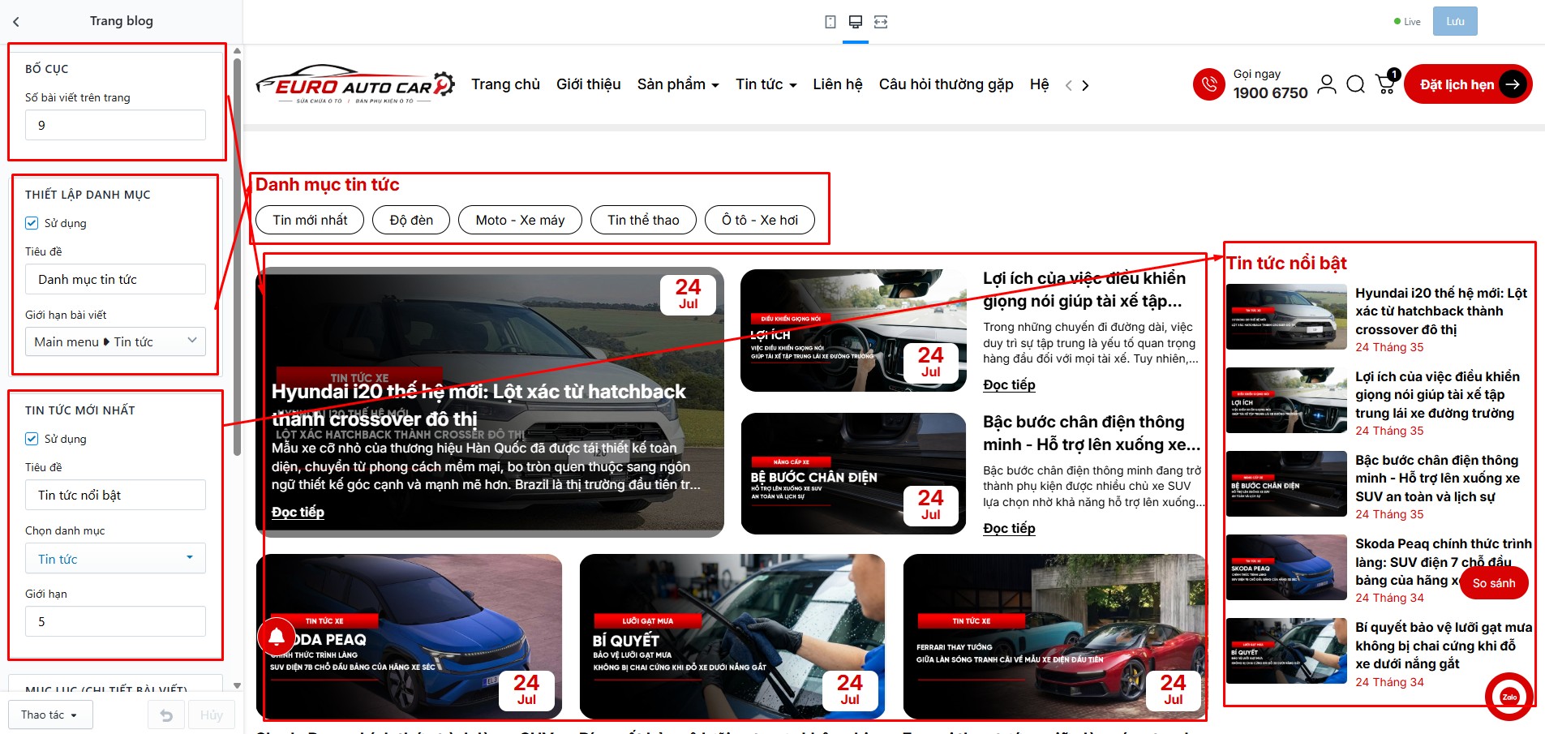
Task: Click the next arrow in navigation menu
Action: 1086,85
